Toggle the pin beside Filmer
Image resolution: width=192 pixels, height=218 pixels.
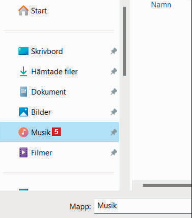(x=114, y=153)
